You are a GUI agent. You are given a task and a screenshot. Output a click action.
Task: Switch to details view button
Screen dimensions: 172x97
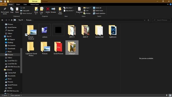point(167,95)
